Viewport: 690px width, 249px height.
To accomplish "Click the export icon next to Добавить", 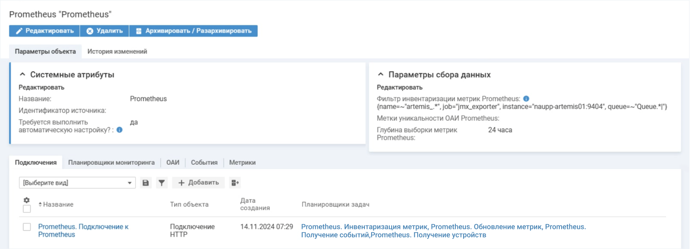I will [235, 182].
